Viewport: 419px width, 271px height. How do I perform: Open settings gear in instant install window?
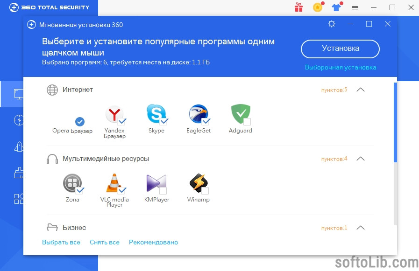(332, 24)
